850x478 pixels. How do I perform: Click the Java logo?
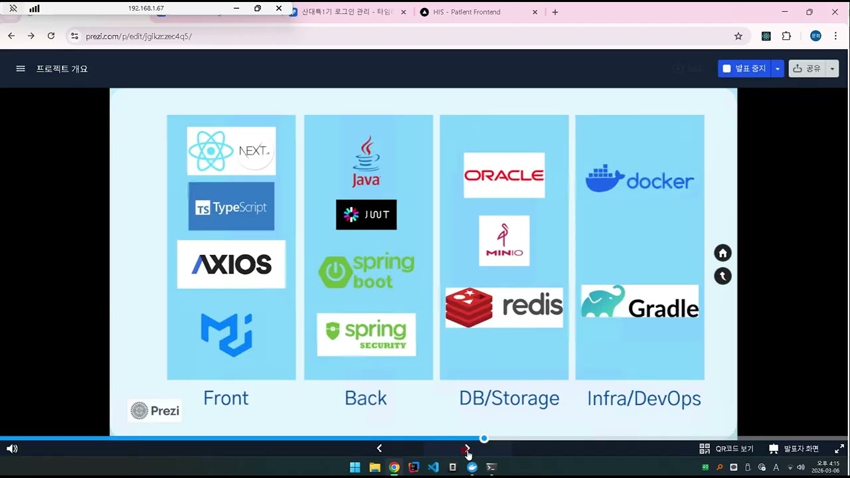pyautogui.click(x=366, y=161)
